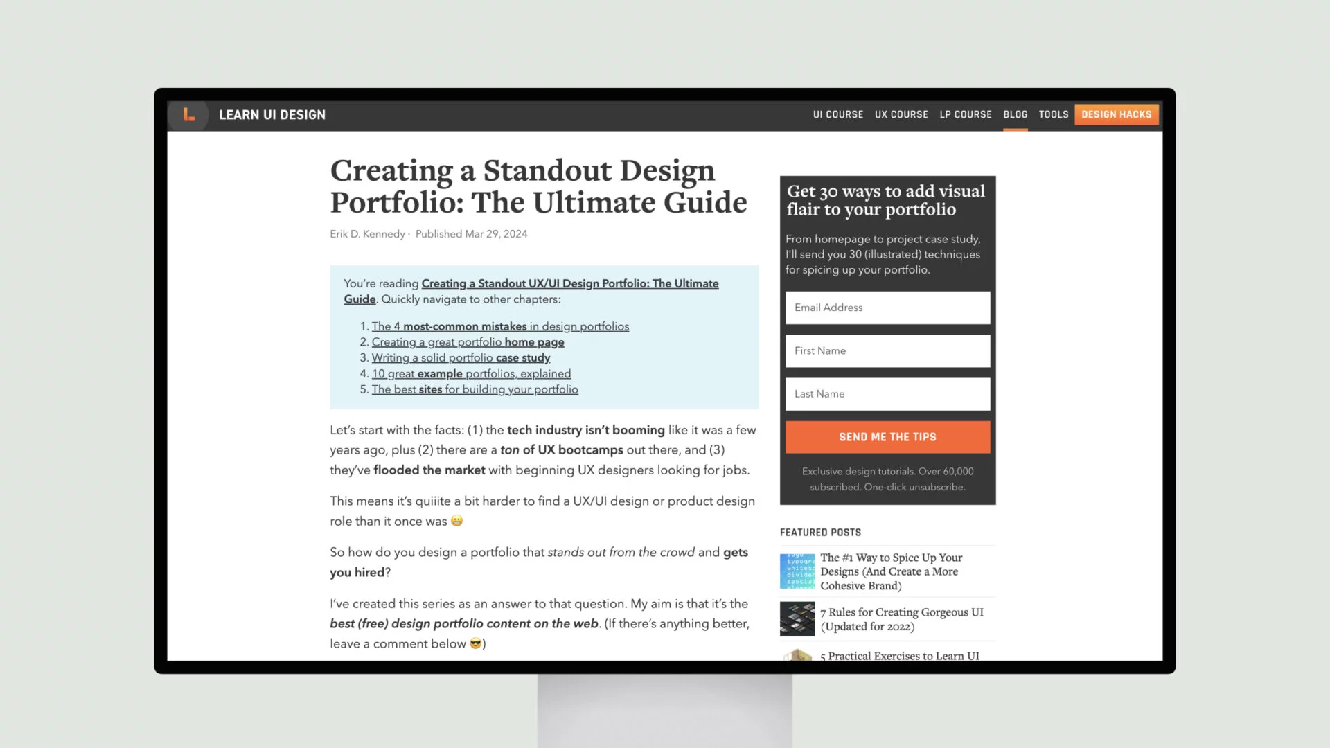Click the LP COURSE navigation icon
Viewport: 1330px width, 748px height.
(x=966, y=114)
